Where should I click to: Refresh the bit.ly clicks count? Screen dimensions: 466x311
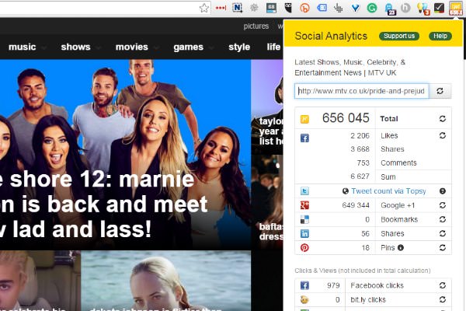[443, 299]
